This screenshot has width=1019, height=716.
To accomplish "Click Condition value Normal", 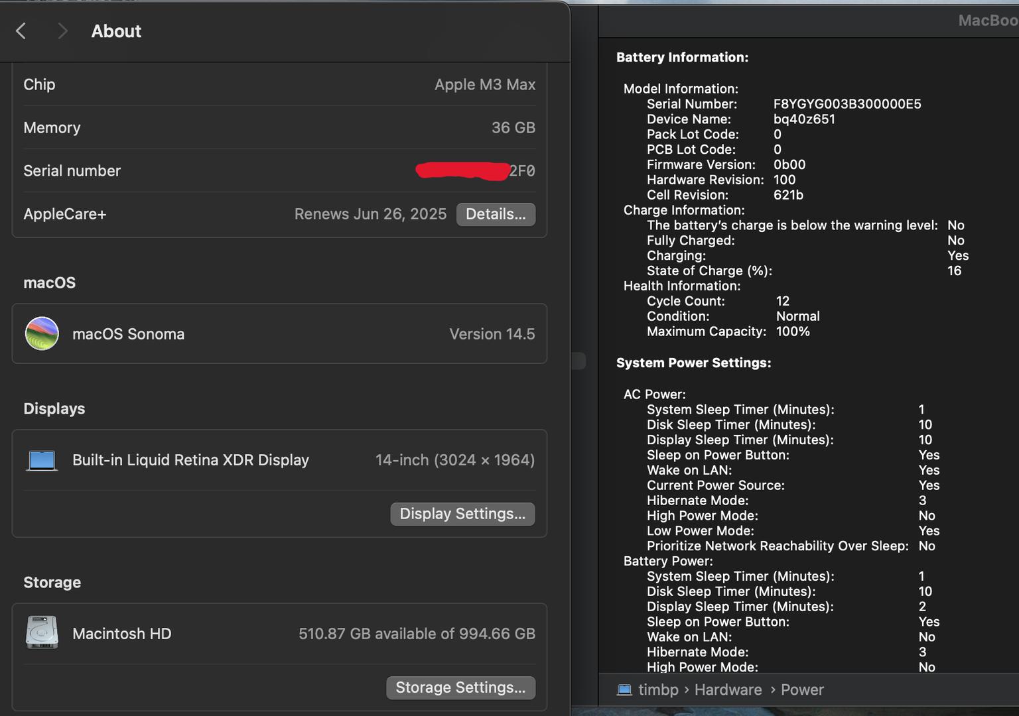I will coord(798,316).
